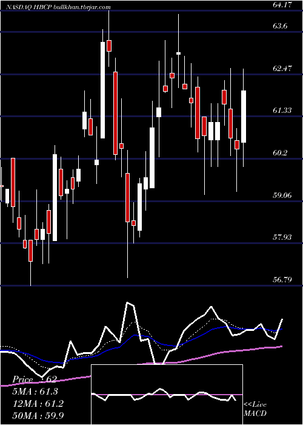Click the 12MA : 61.2 readout
The image size is (303, 425).
click(38, 404)
